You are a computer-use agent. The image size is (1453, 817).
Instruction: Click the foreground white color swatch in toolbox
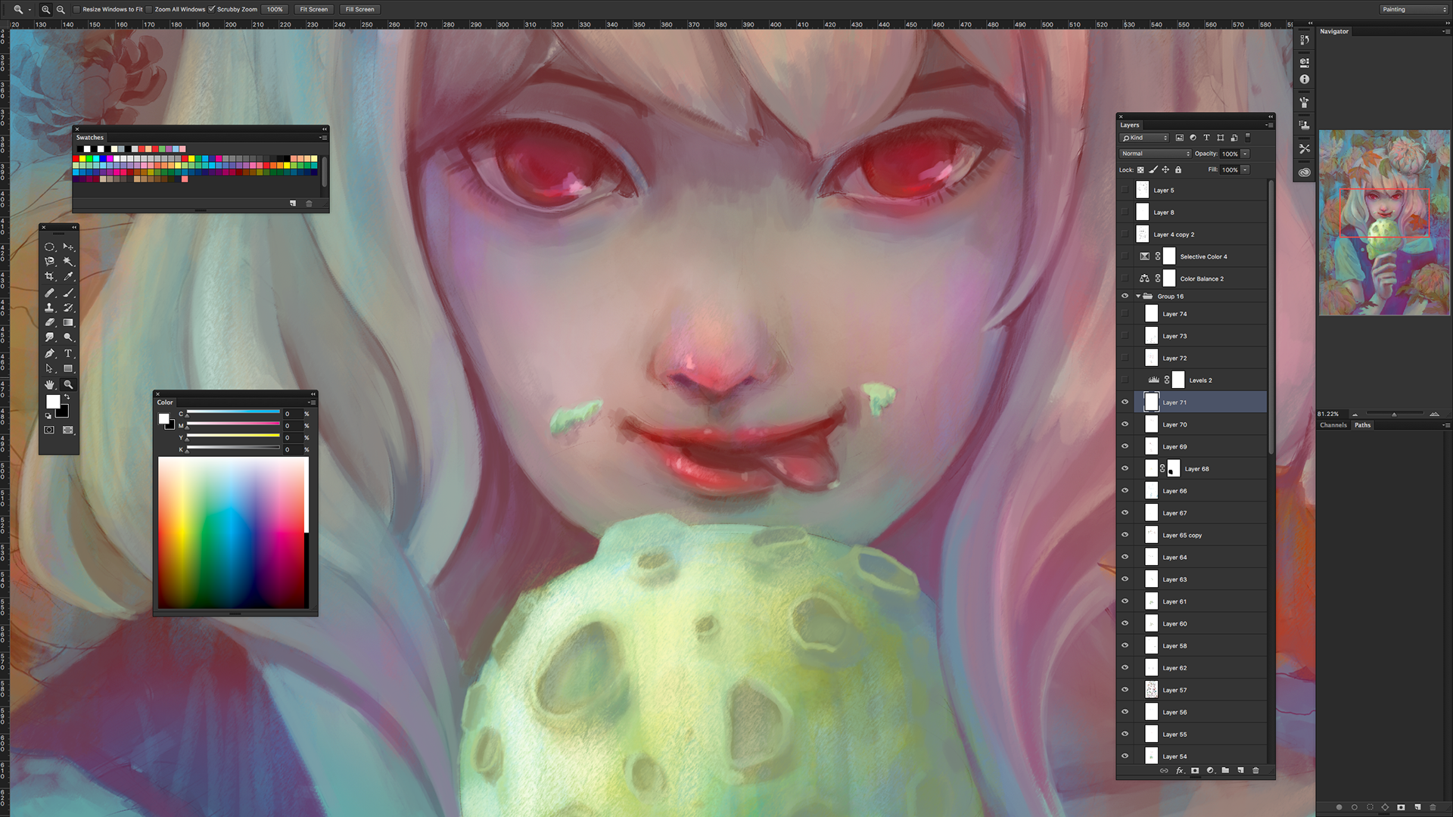click(x=53, y=402)
